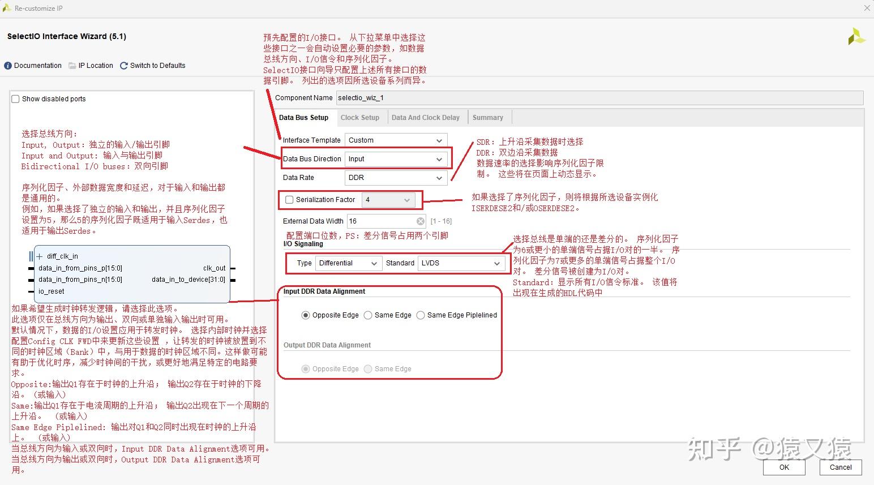
Task: Open the Data Rate dropdown
Action: click(x=439, y=178)
